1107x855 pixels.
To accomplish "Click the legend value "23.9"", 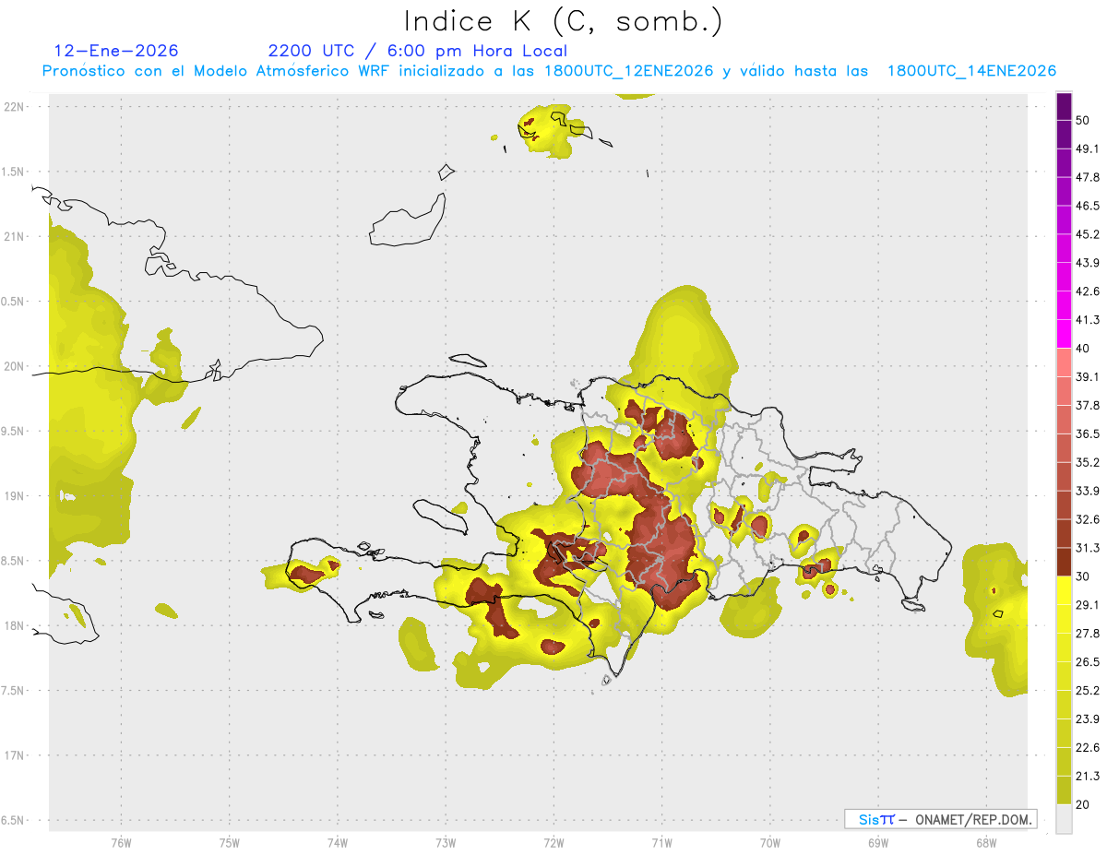I will click(1088, 718).
